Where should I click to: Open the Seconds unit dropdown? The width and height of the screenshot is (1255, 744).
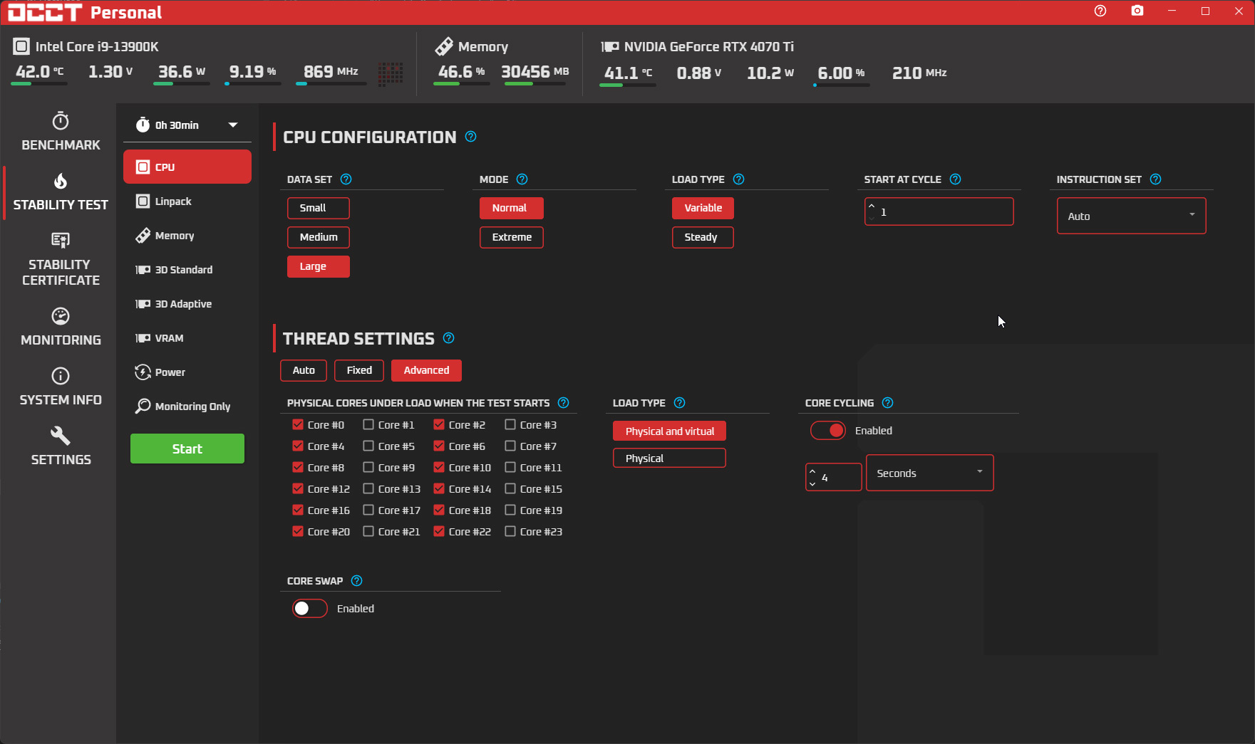pyautogui.click(x=929, y=473)
